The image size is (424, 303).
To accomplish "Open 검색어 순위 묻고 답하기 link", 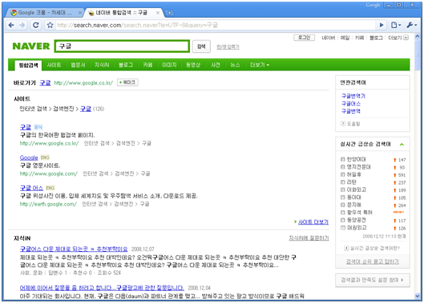I will click(x=373, y=261).
